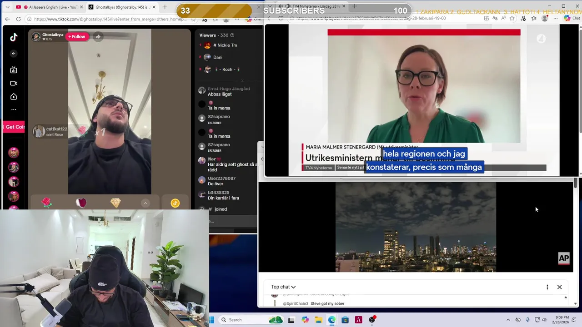Open the TikTok LIVE TV sidebar icon

coord(14,70)
